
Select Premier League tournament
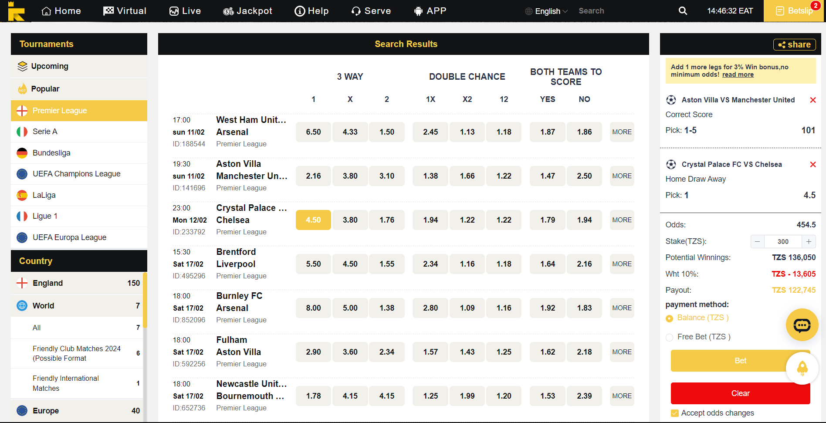click(79, 111)
